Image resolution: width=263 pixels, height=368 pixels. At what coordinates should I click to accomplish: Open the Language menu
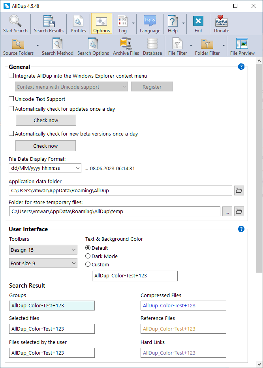click(x=150, y=24)
